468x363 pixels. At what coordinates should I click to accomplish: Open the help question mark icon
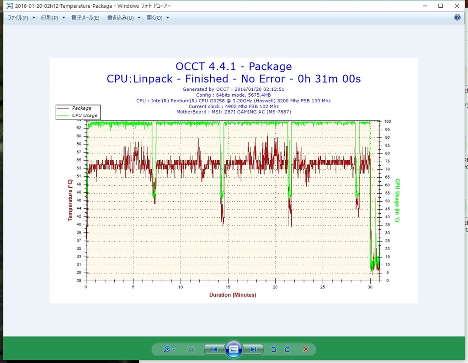[x=457, y=17]
